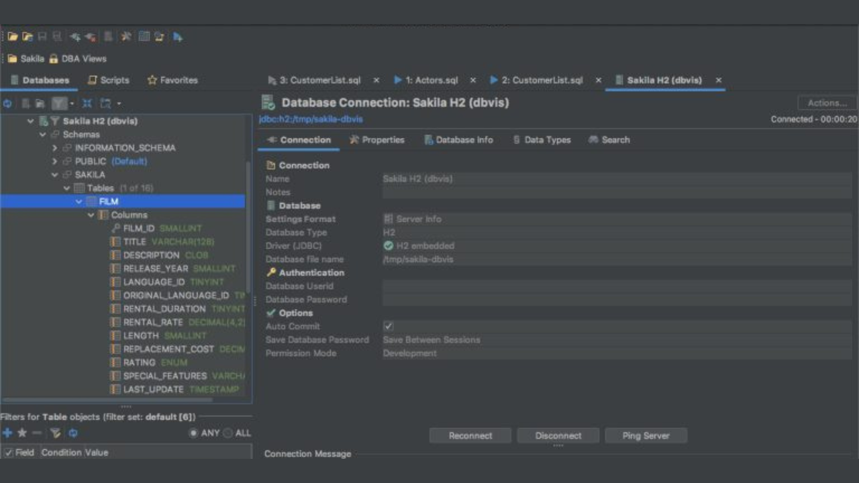Click the funnel edit icon in filters toolbar
This screenshot has height=483, width=859.
click(x=56, y=433)
